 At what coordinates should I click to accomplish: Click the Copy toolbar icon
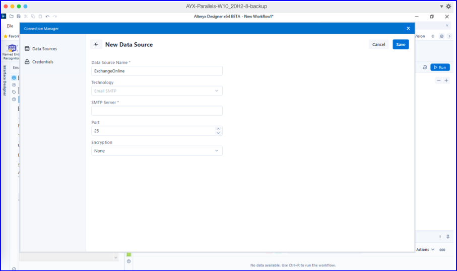[x=33, y=16]
